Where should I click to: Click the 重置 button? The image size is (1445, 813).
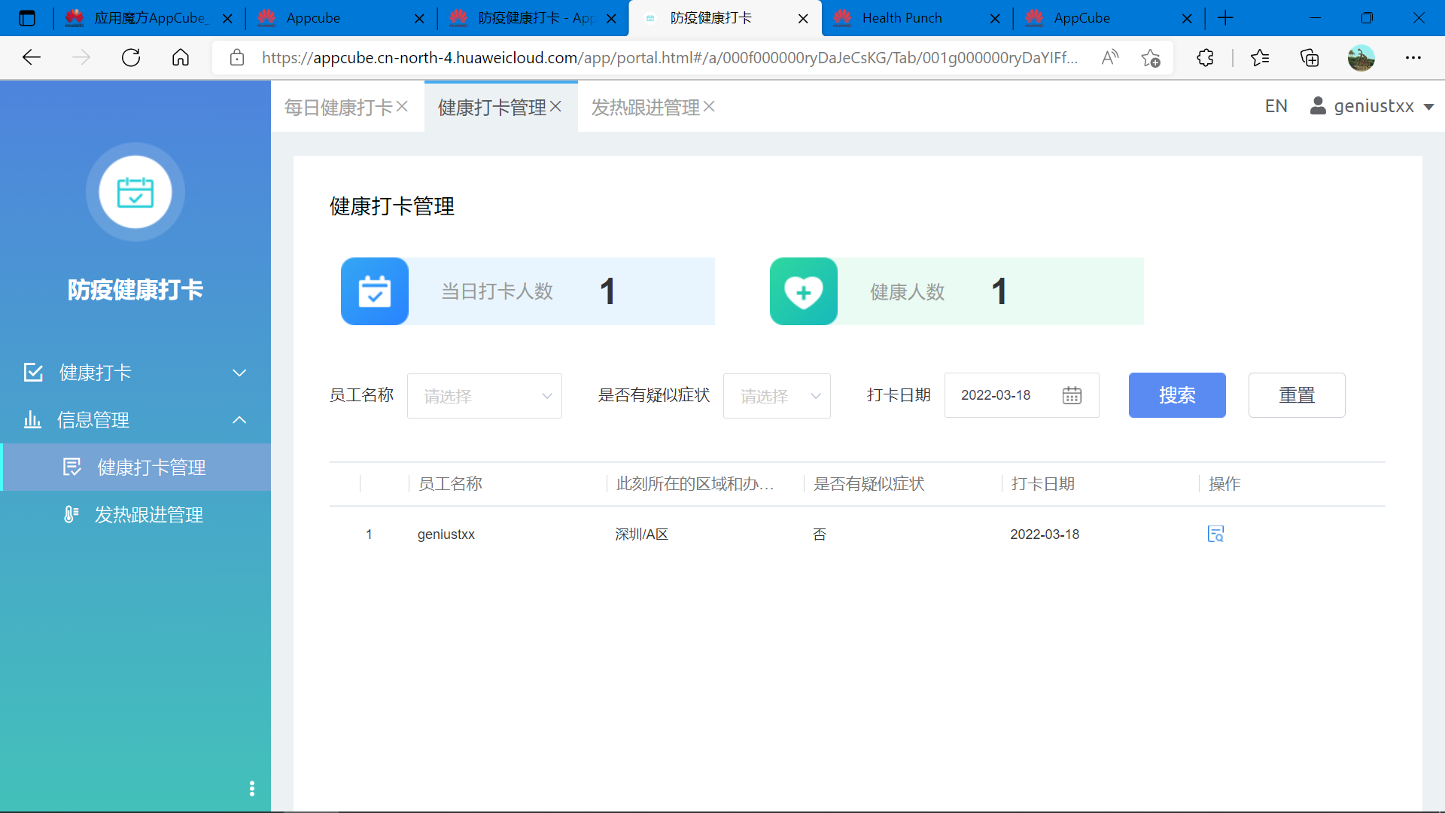pyautogui.click(x=1296, y=395)
